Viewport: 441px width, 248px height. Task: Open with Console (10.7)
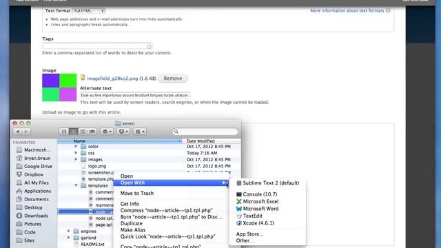(x=268, y=194)
